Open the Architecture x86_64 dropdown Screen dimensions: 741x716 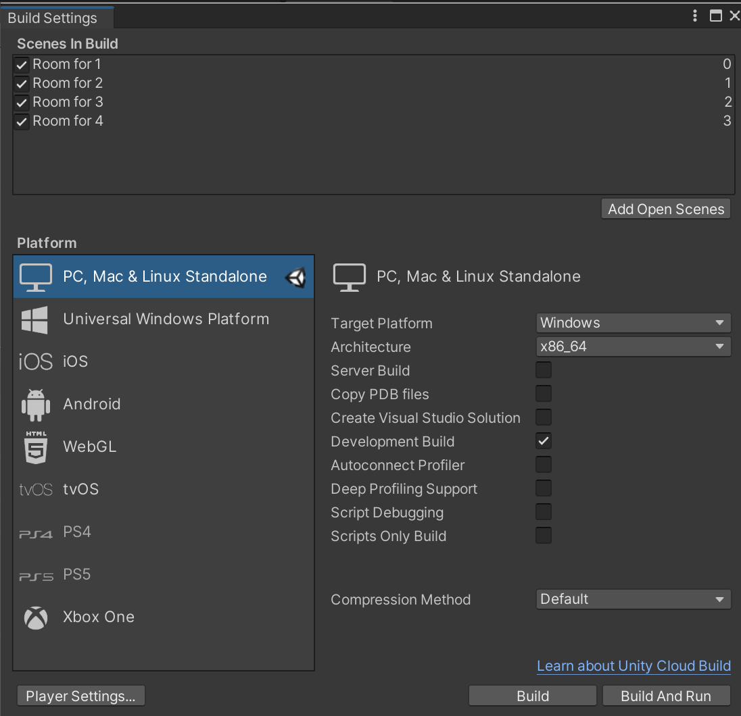point(634,347)
